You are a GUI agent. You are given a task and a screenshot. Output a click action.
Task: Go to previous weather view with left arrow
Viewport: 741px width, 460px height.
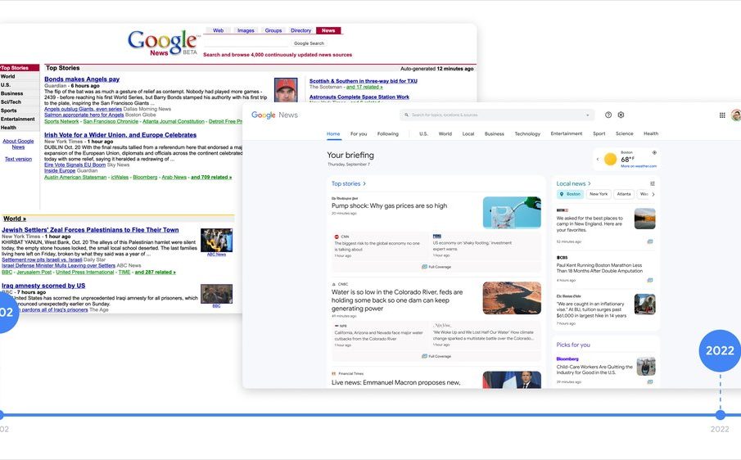click(598, 159)
